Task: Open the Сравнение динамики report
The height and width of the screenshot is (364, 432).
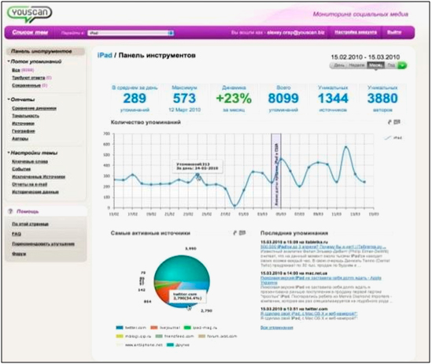Action: pyautogui.click(x=34, y=109)
